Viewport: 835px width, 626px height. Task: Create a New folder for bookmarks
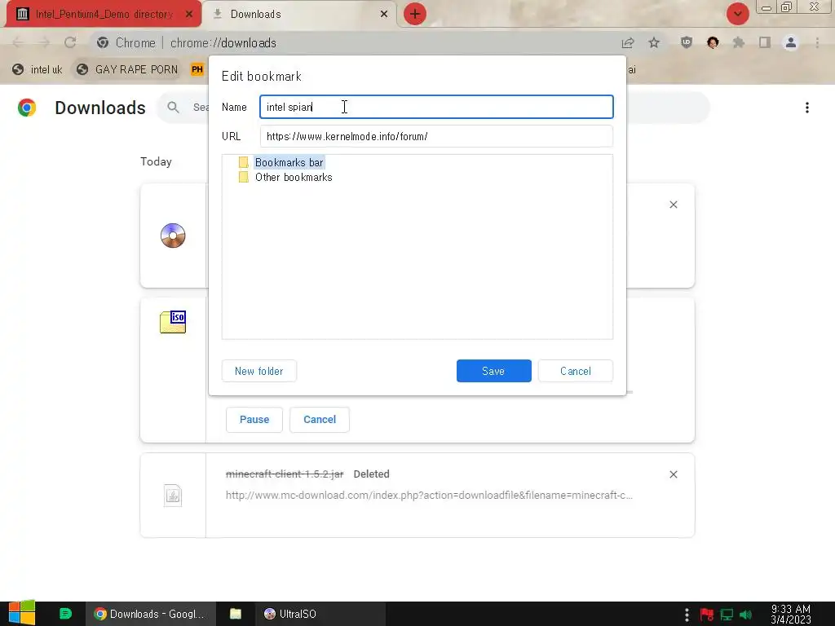coord(258,371)
